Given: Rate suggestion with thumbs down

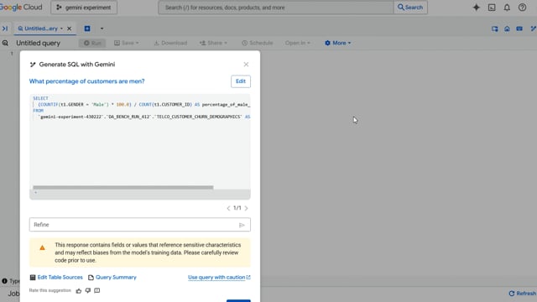Looking at the screenshot, I should click(88, 291).
